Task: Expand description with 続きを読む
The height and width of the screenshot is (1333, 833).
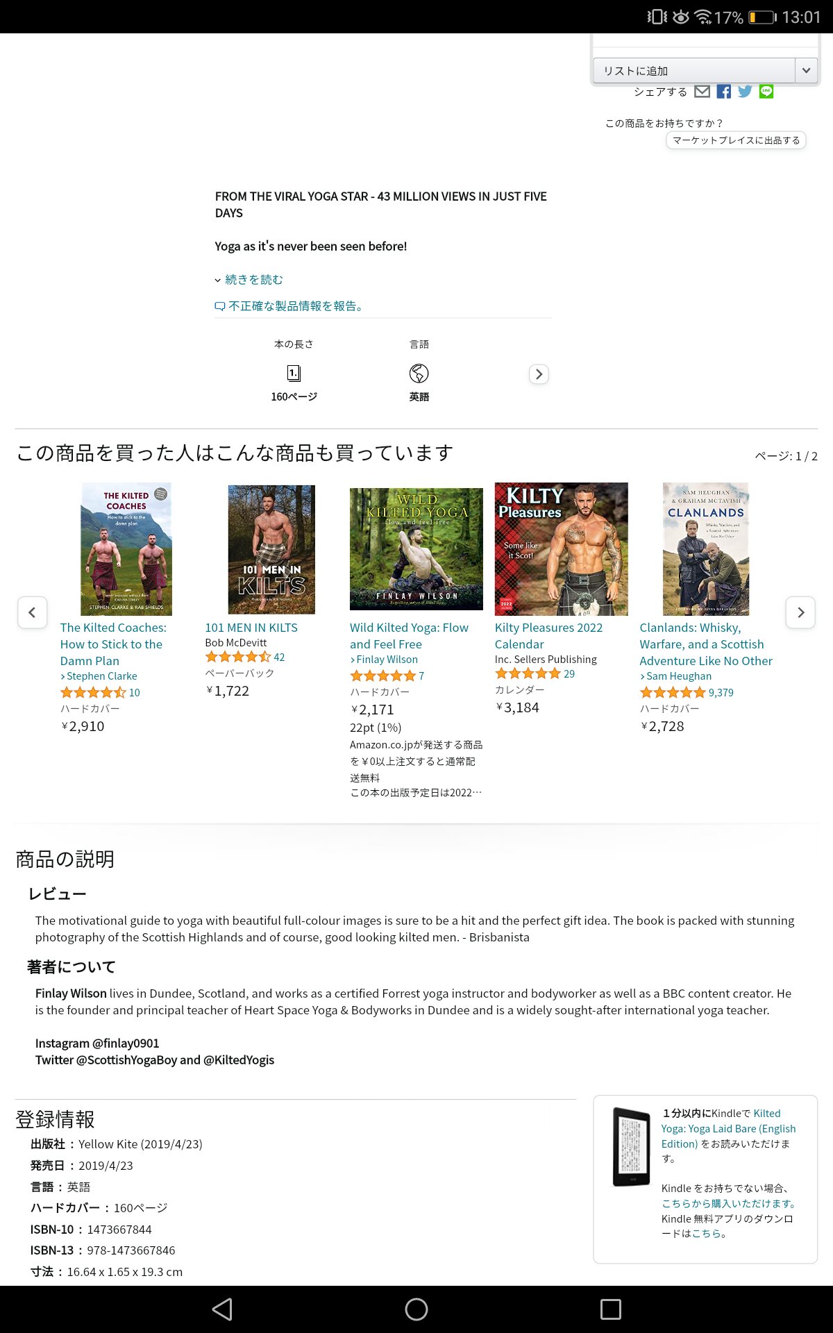Action: tap(249, 280)
